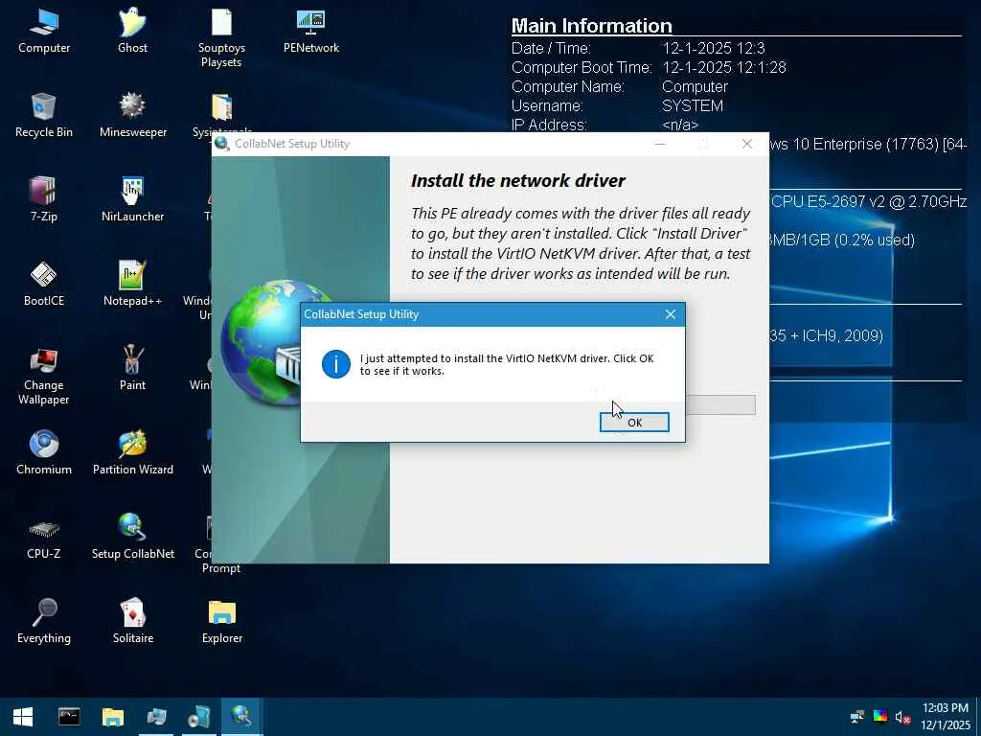Image resolution: width=981 pixels, height=736 pixels.
Task: Click the color display tray icon
Action: point(879,717)
